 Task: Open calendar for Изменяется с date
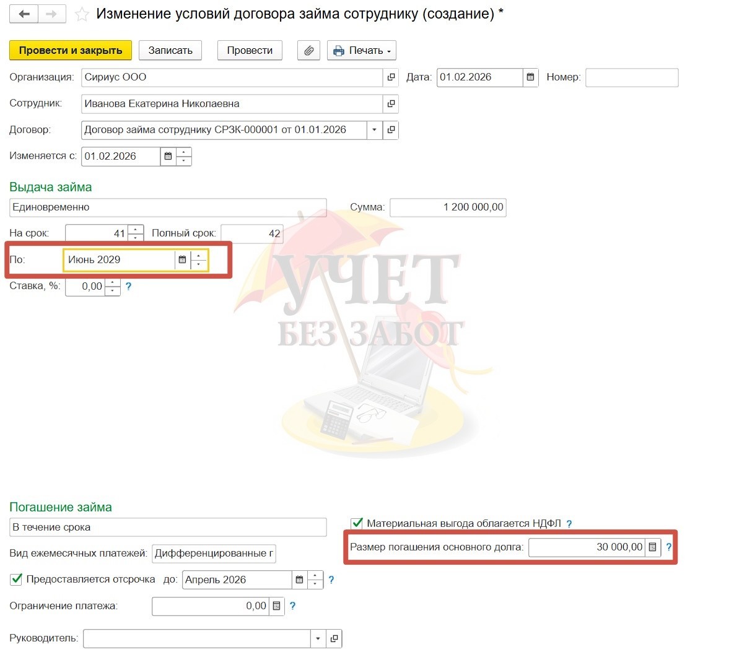click(x=168, y=157)
